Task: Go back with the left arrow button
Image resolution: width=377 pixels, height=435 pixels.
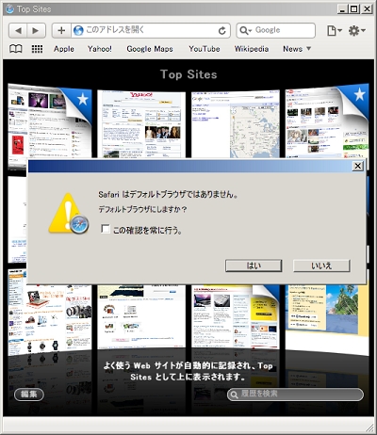Action: [x=18, y=30]
